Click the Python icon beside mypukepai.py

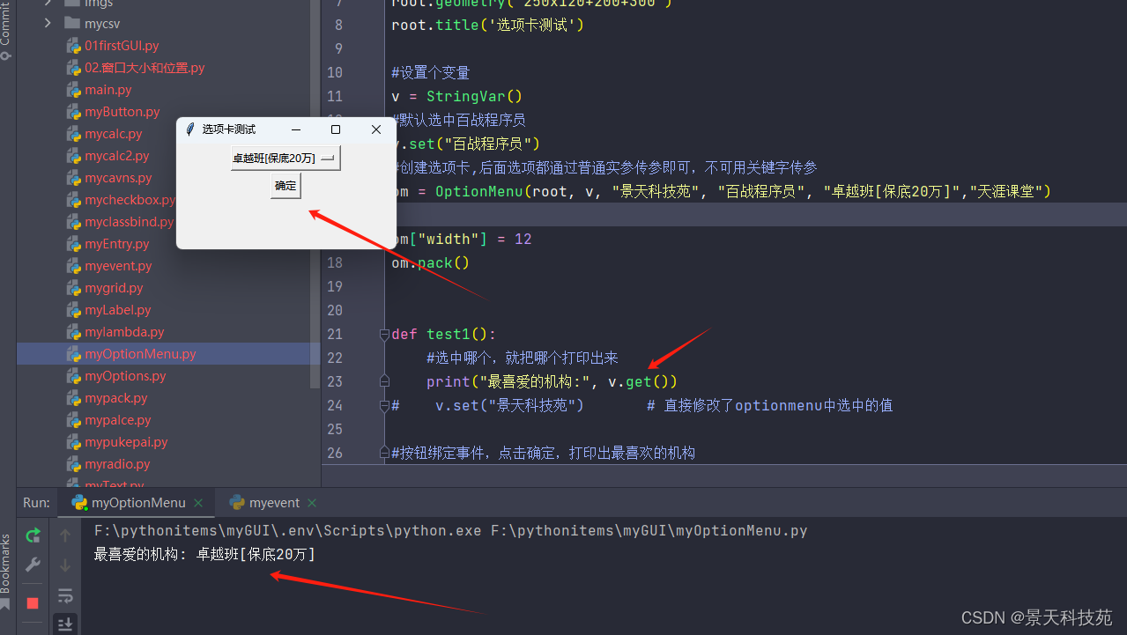pos(74,442)
